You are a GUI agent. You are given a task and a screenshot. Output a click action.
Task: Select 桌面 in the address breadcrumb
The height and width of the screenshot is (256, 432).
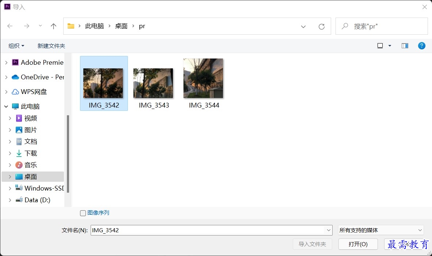tap(121, 26)
